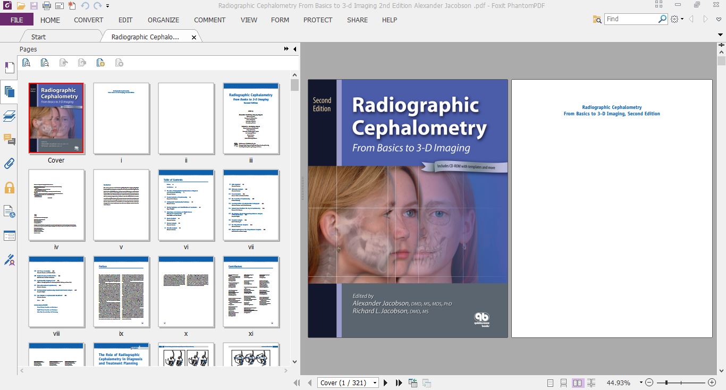The width and height of the screenshot is (726, 390).
Task: Open the Layers panel in sidebar
Action: pos(9,116)
